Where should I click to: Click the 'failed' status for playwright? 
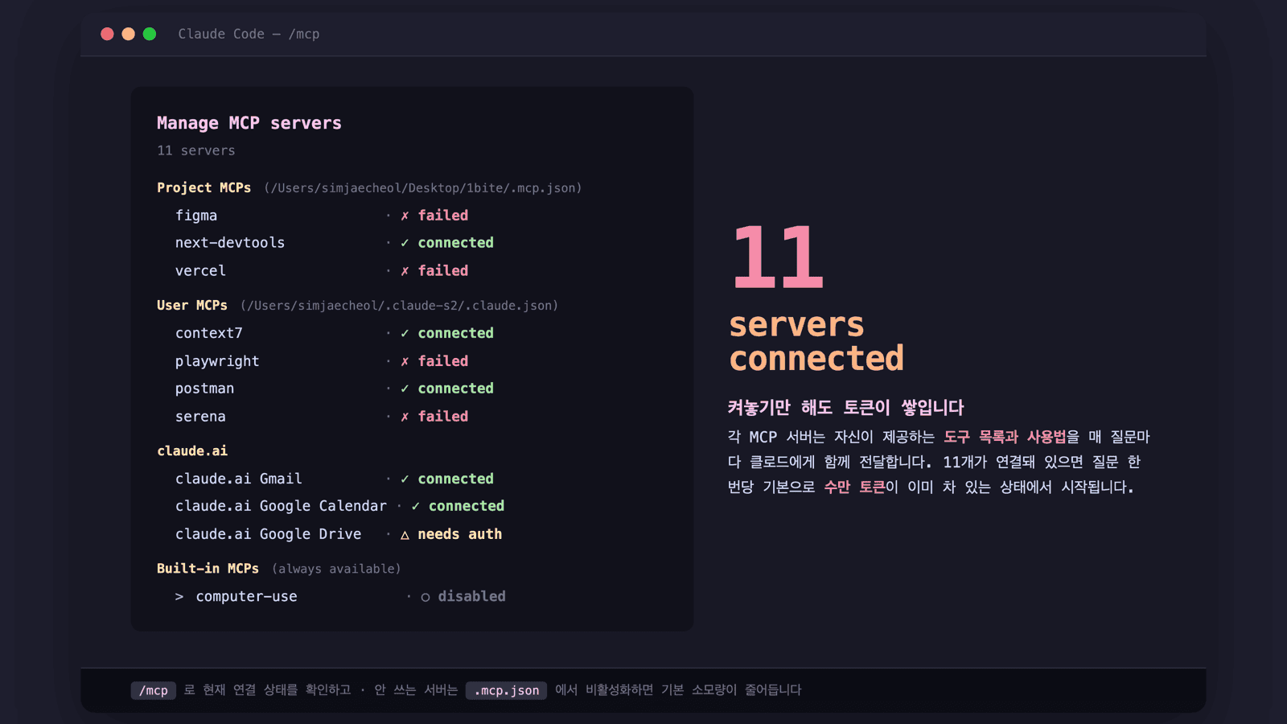tap(443, 361)
